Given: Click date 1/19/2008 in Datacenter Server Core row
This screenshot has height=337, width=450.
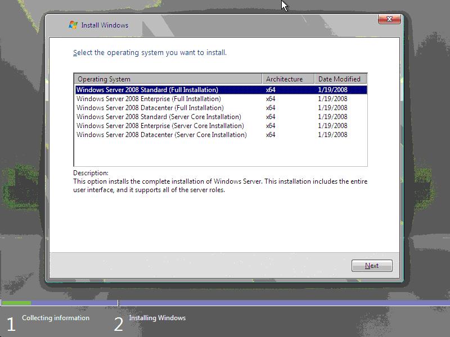Looking at the screenshot, I should (332, 135).
